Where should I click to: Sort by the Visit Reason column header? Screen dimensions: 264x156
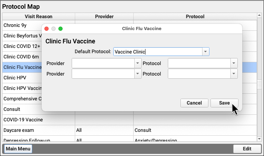pyautogui.click(x=38, y=16)
